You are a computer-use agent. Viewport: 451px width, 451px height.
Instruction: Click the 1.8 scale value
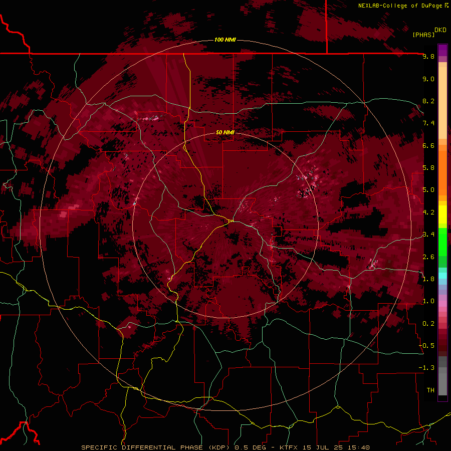click(428, 279)
